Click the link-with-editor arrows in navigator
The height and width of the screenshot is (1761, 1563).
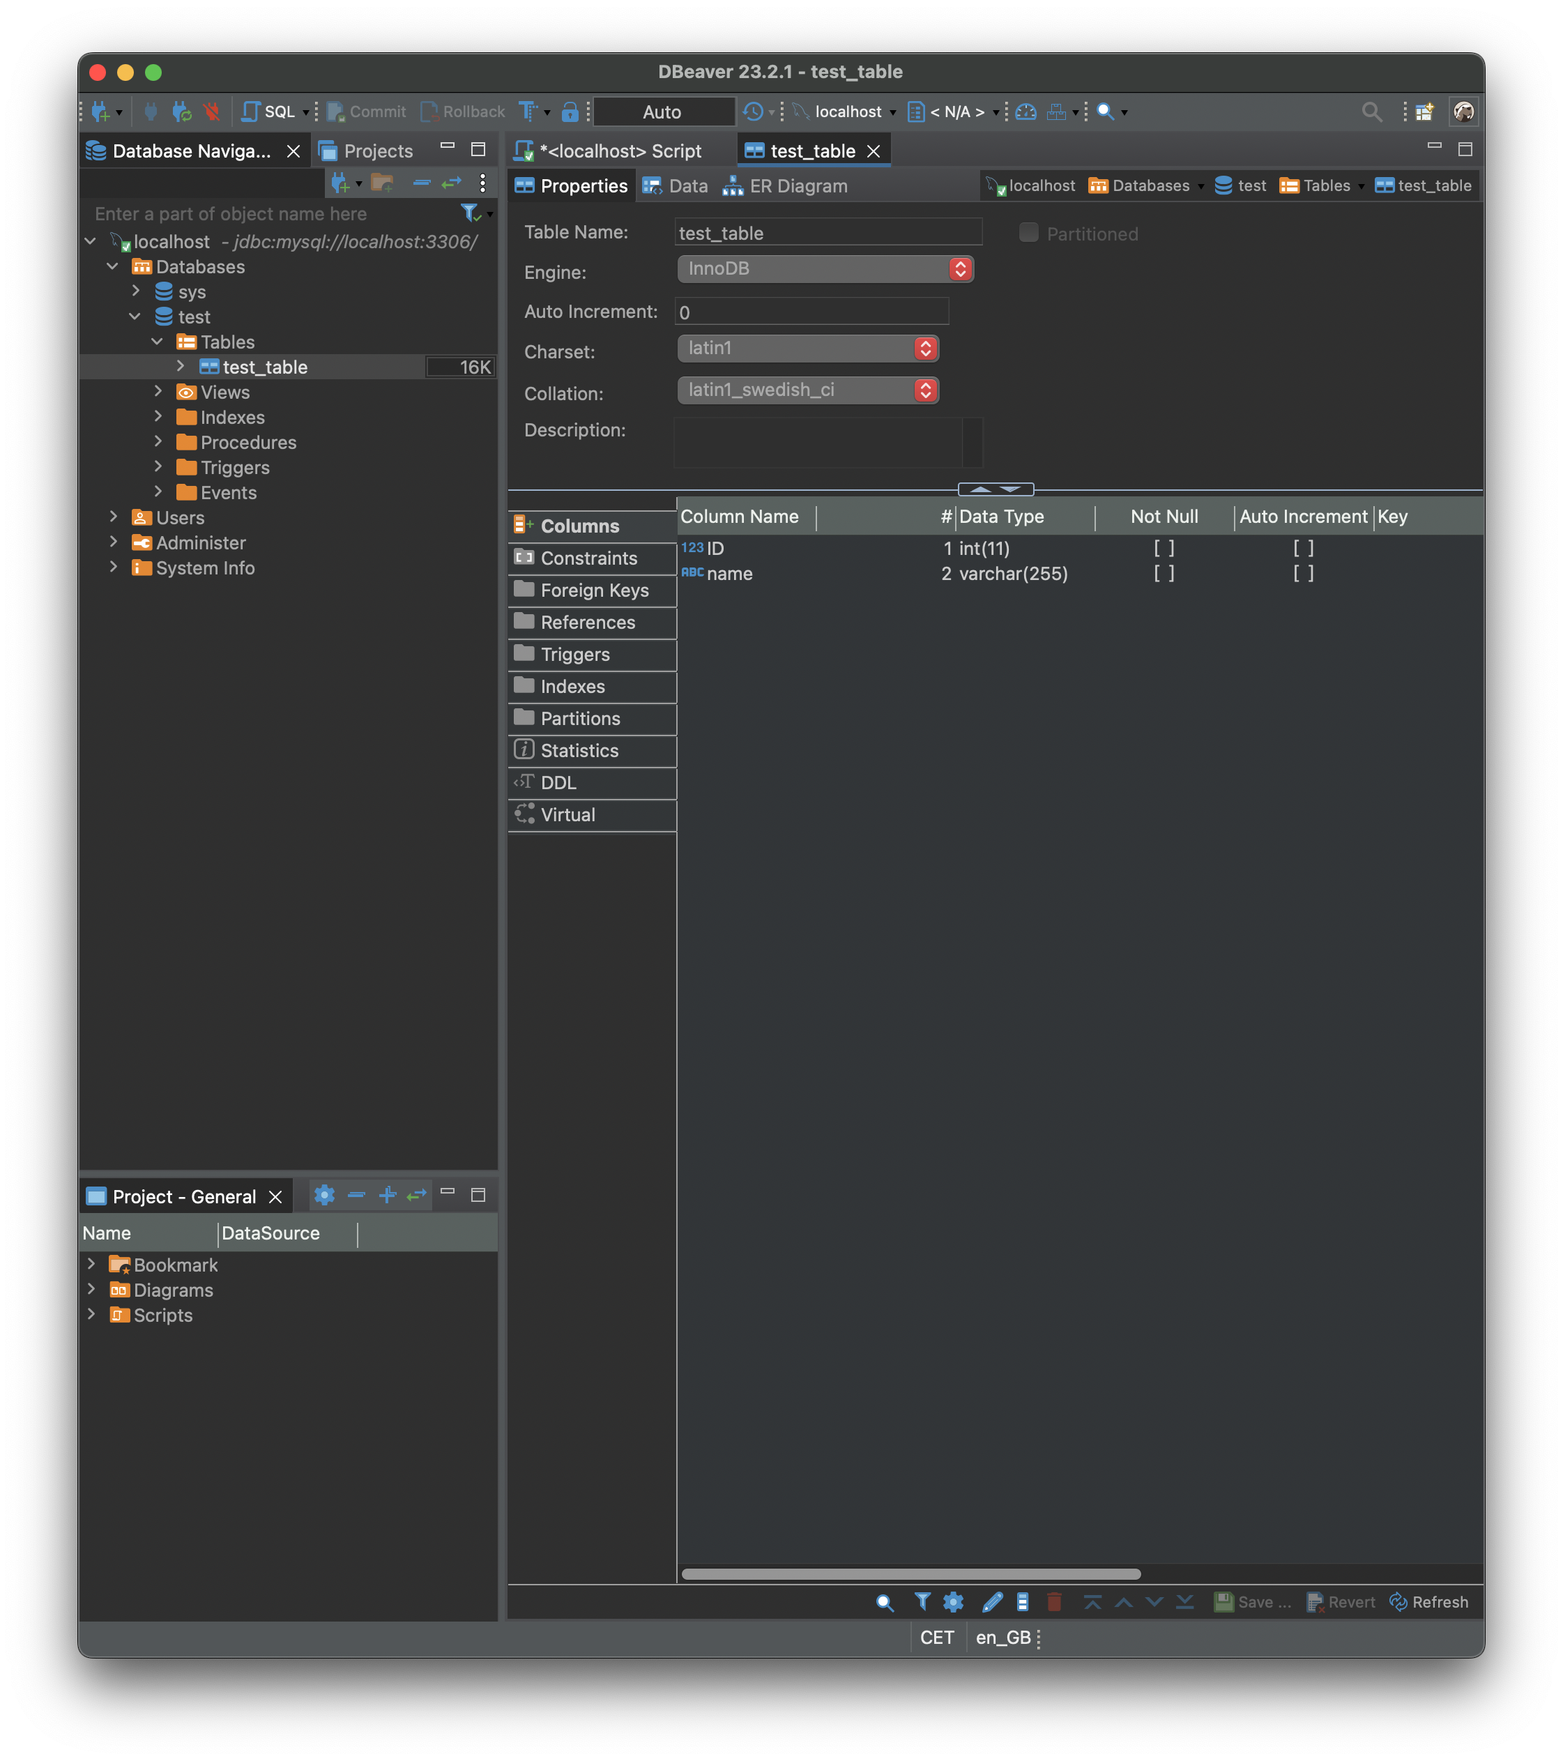[x=452, y=183]
